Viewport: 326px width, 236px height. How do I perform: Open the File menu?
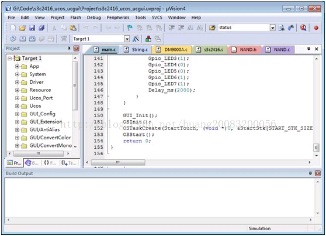[x=11, y=18]
